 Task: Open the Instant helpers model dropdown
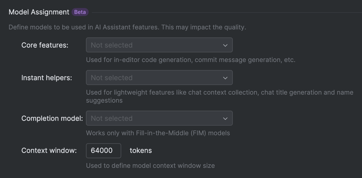pyautogui.click(x=159, y=78)
